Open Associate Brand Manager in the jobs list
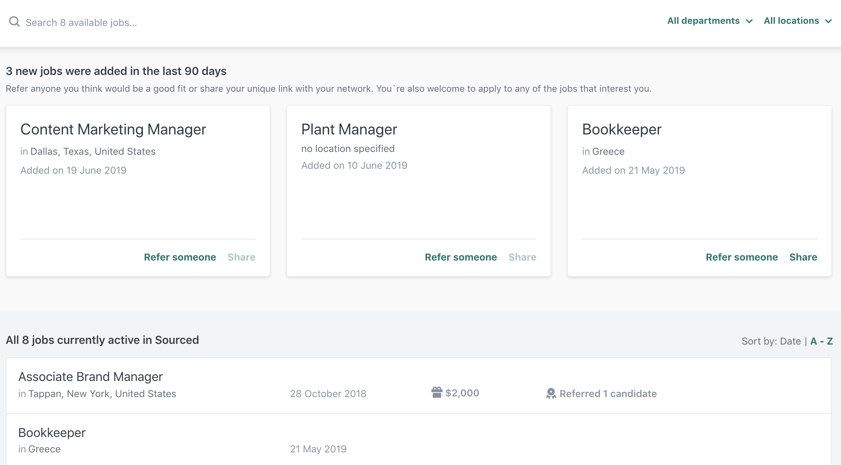This screenshot has width=841, height=465. coord(90,377)
